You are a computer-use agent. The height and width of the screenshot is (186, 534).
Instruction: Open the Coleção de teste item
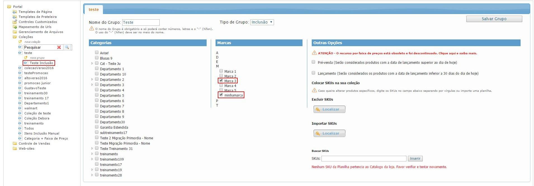coord(37,113)
